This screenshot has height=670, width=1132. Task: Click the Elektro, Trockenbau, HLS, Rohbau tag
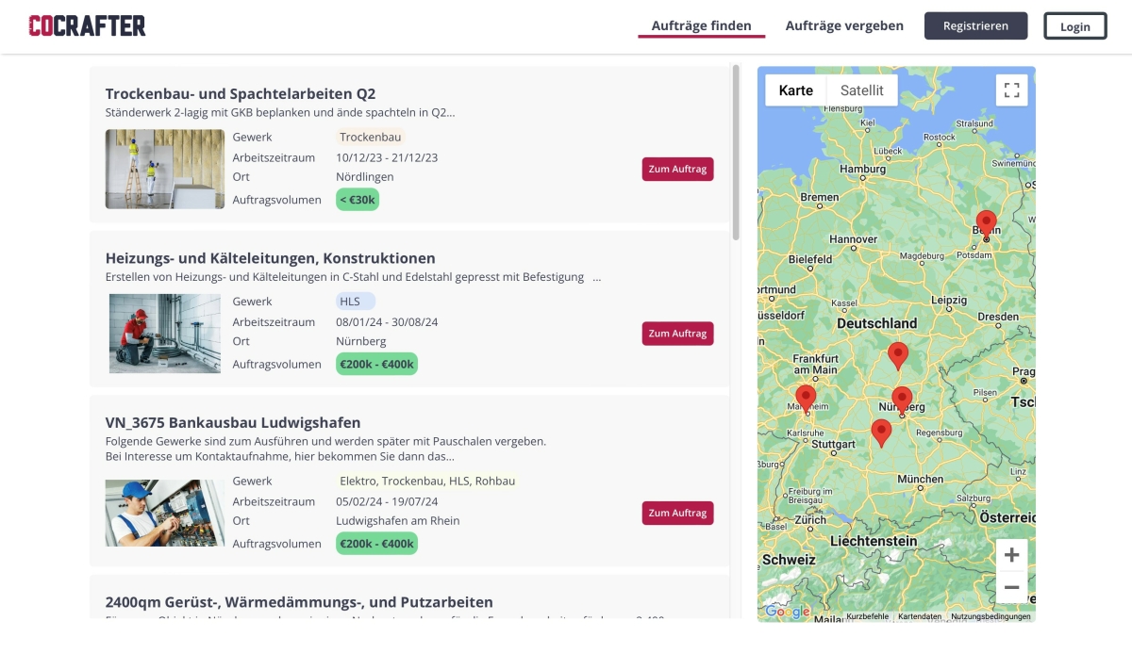pos(427,481)
